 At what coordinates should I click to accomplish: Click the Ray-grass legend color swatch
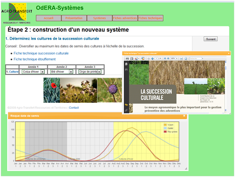165,132
